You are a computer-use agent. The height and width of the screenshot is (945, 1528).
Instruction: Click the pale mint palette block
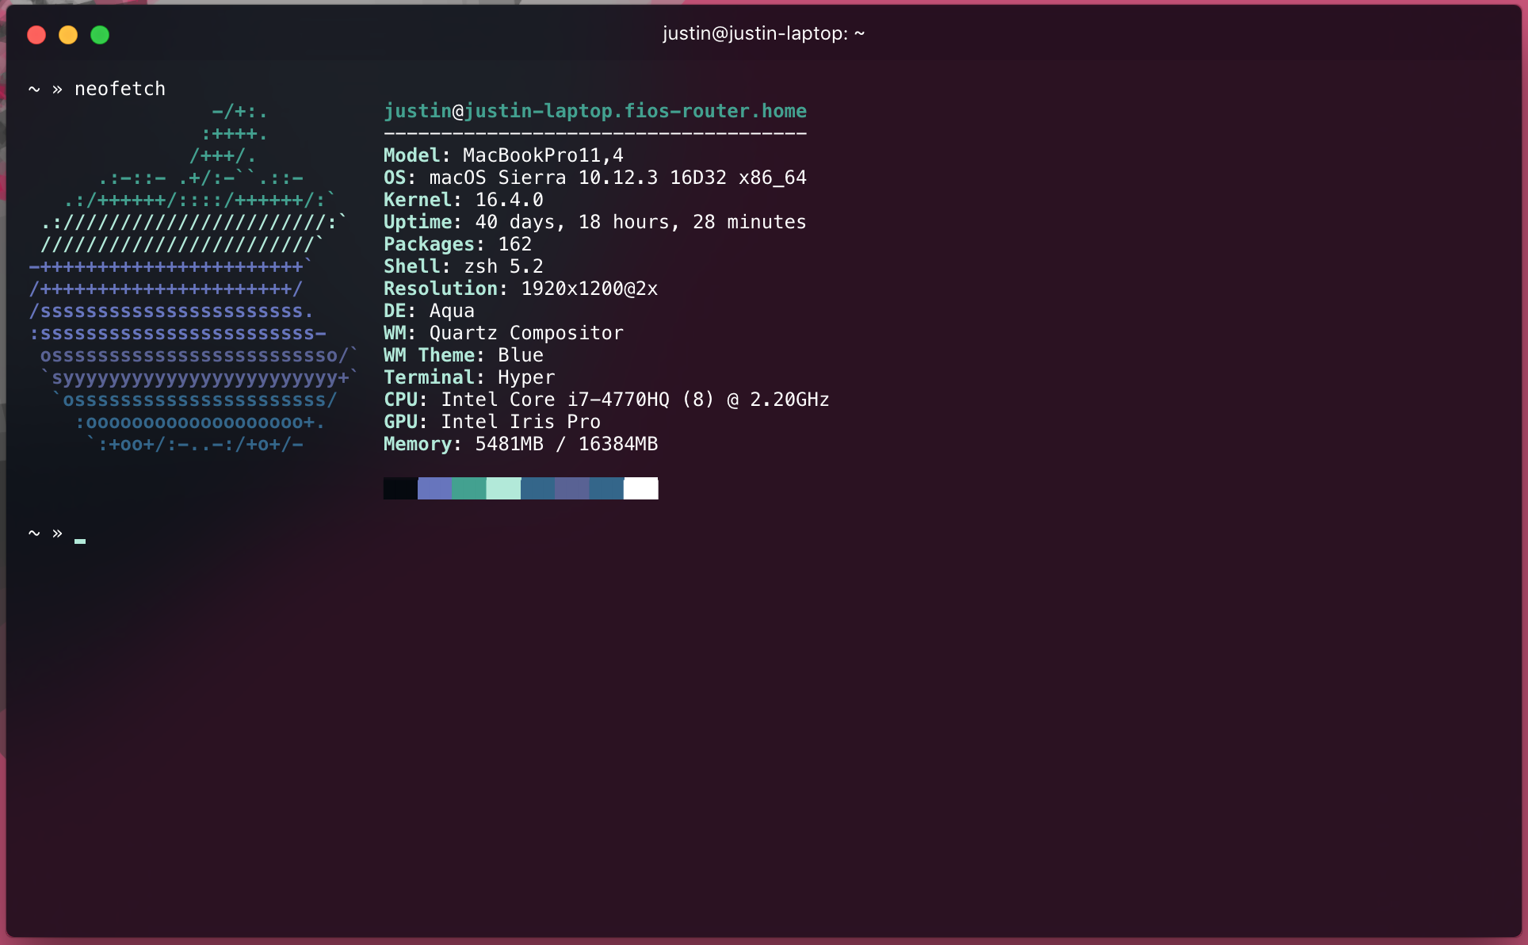click(503, 488)
